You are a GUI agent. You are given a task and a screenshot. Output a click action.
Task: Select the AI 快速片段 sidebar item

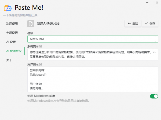pyautogui.click(x=14, y=51)
